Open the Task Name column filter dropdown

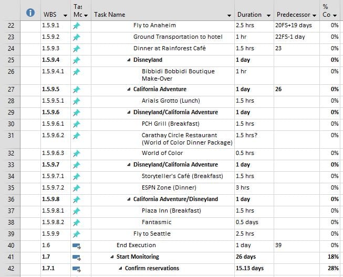pyautogui.click(x=229, y=15)
